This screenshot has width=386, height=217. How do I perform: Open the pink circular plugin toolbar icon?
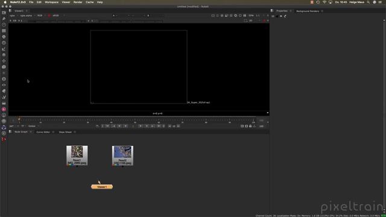[x=4, y=109]
